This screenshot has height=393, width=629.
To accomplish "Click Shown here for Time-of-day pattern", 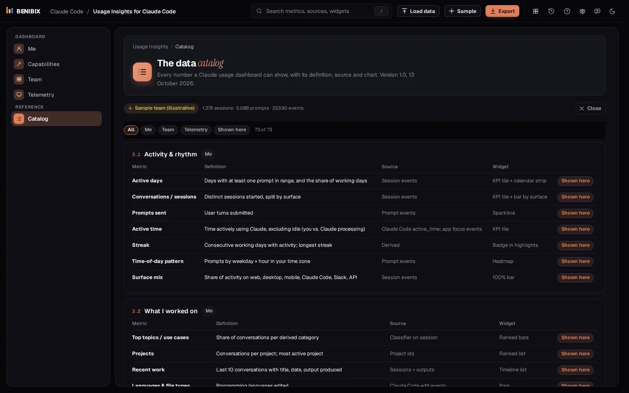I will click(576, 261).
